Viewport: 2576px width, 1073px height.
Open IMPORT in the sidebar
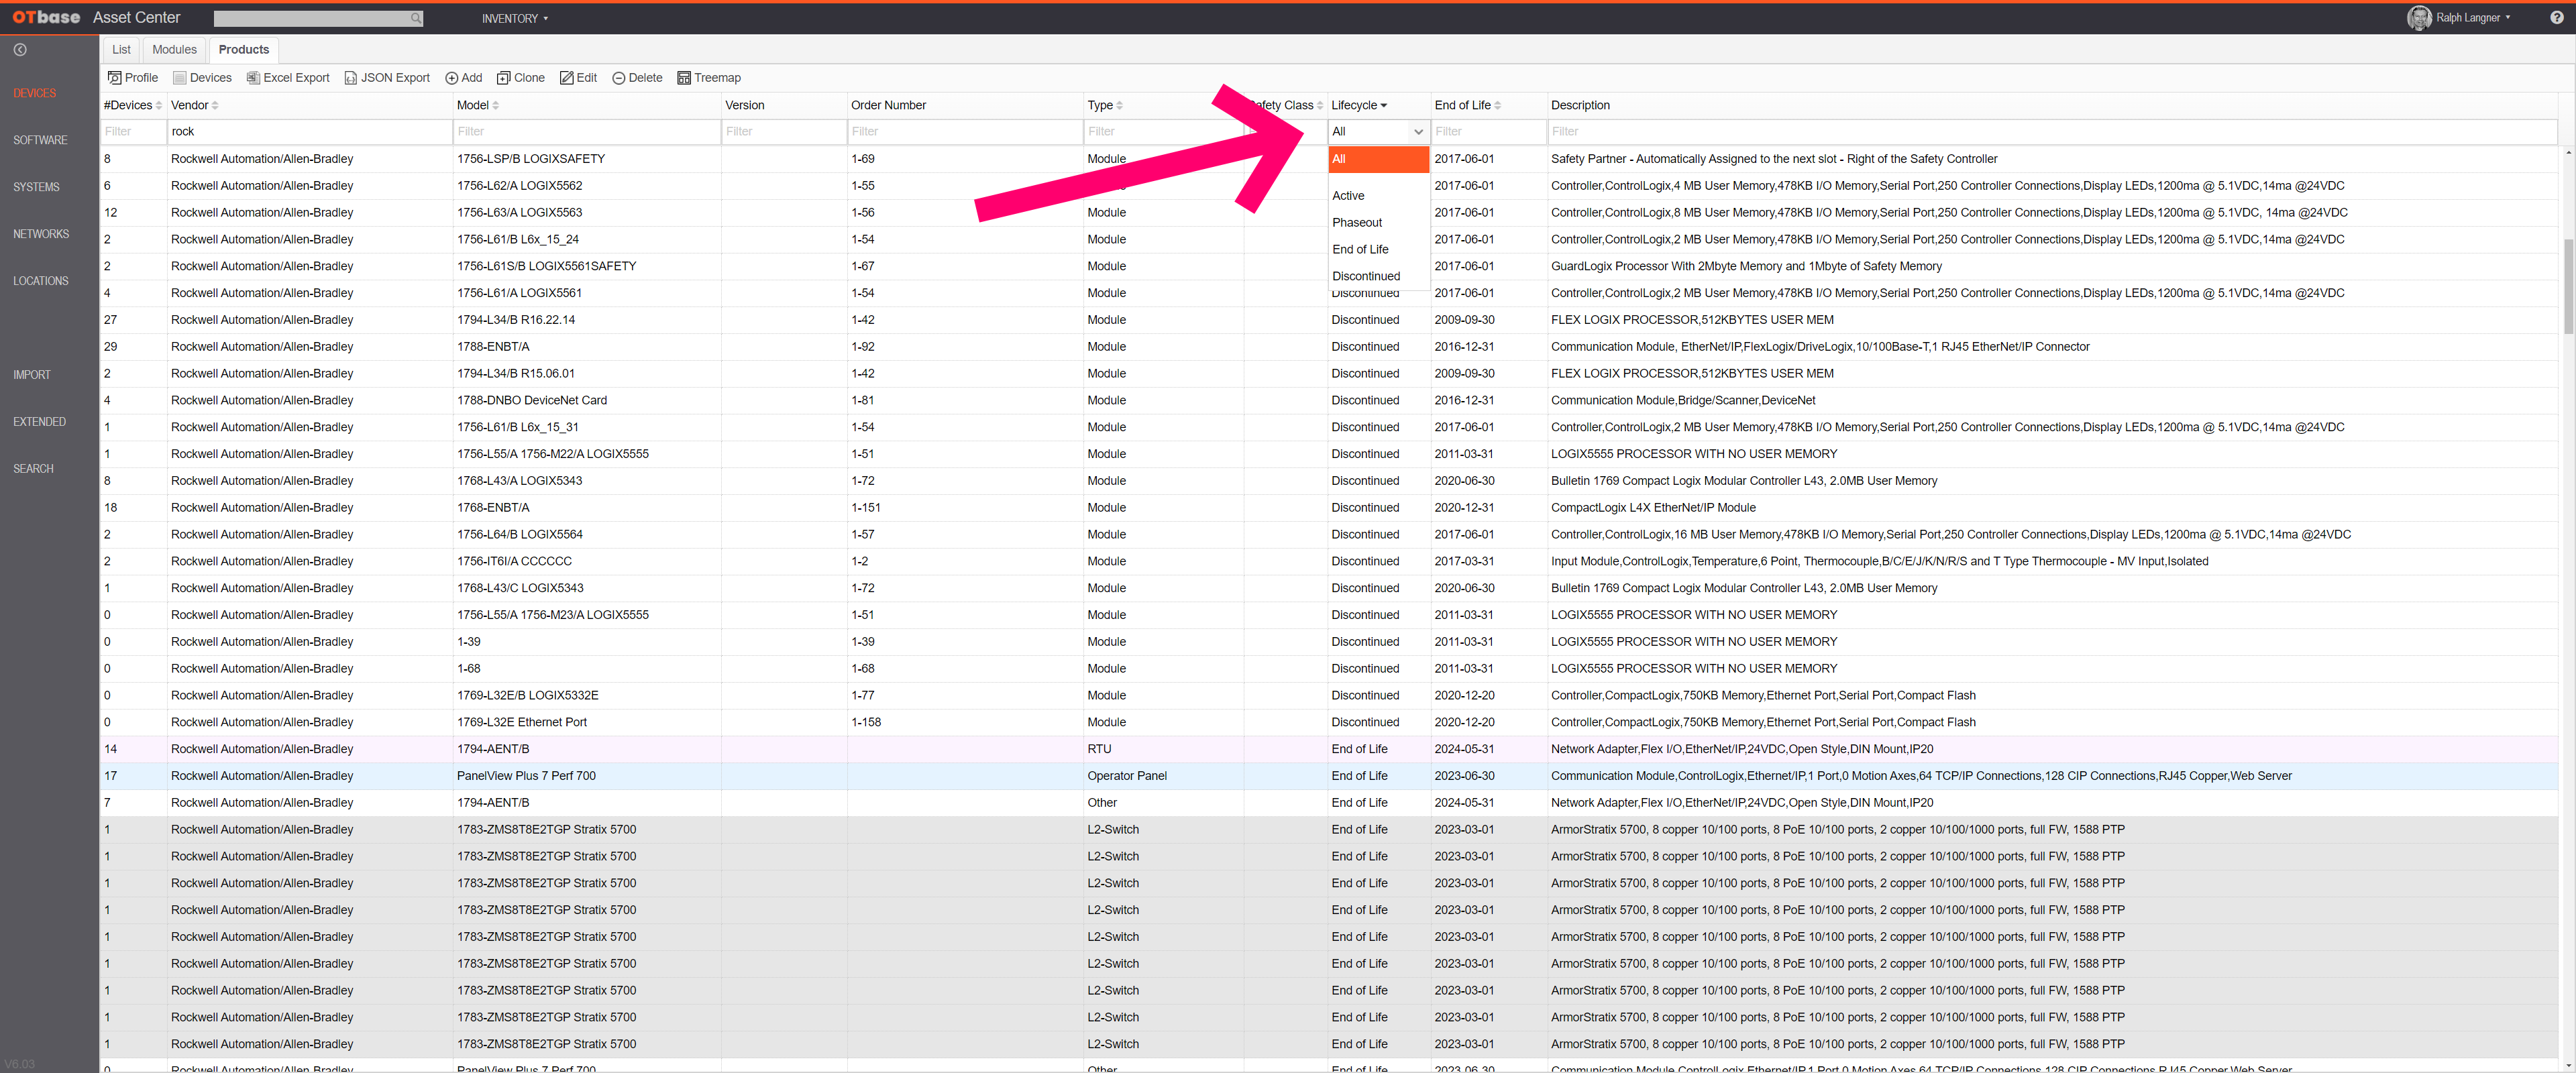coord(32,375)
